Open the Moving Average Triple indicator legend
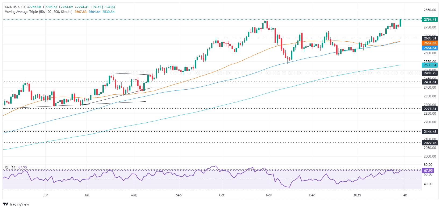This screenshot has width=441, height=209. click(x=38, y=12)
